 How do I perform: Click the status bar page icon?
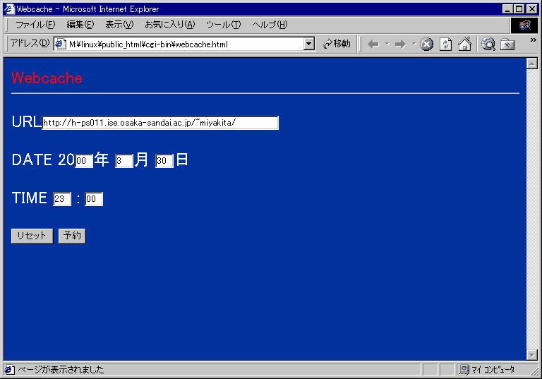click(x=9, y=370)
